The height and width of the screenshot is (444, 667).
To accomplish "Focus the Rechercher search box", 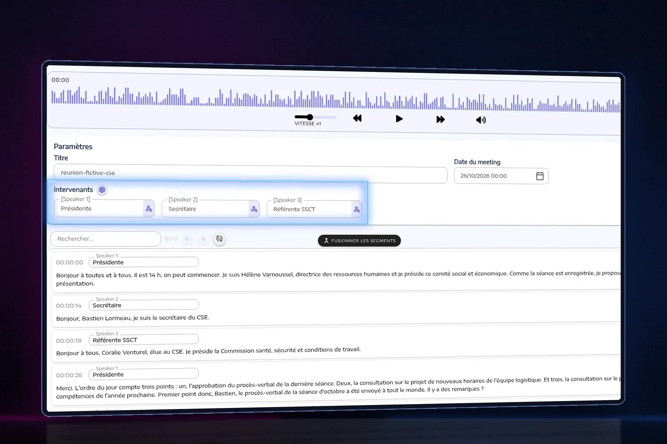I will 106,239.
